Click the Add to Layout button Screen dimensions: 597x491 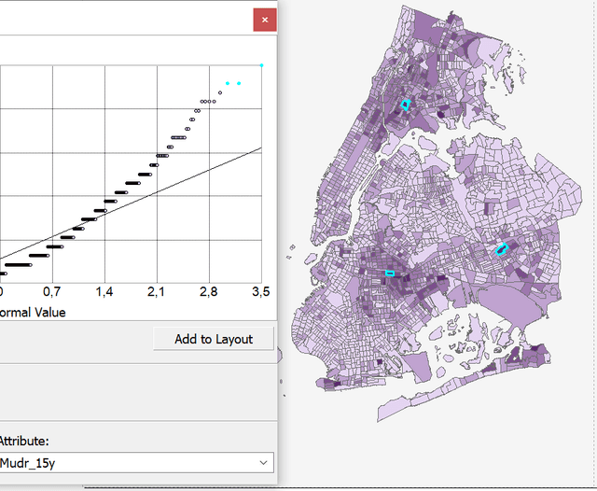214,339
